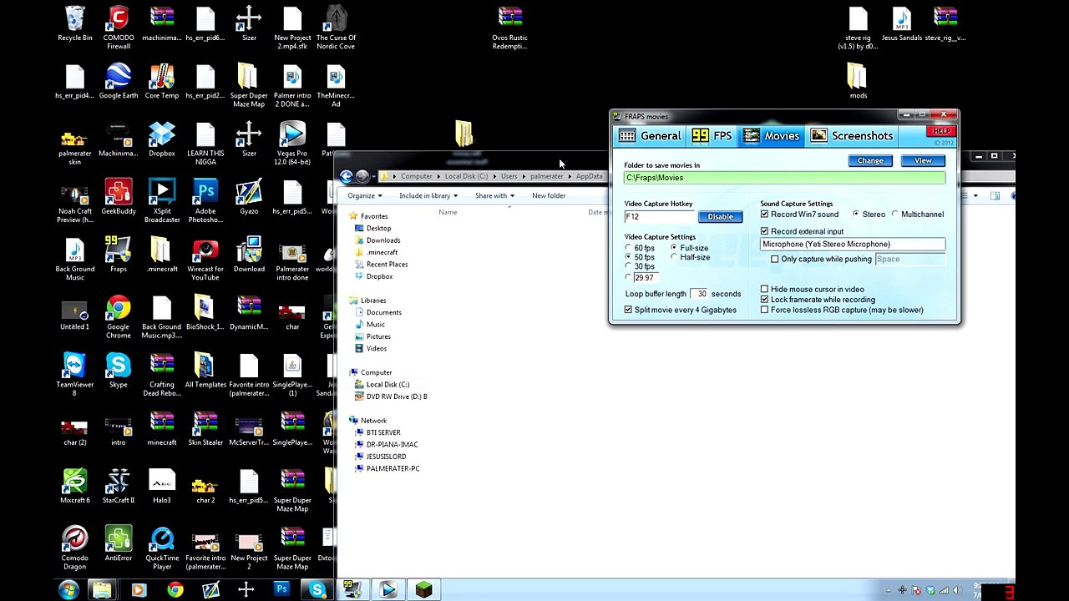Click the Windows Start button

click(x=68, y=589)
